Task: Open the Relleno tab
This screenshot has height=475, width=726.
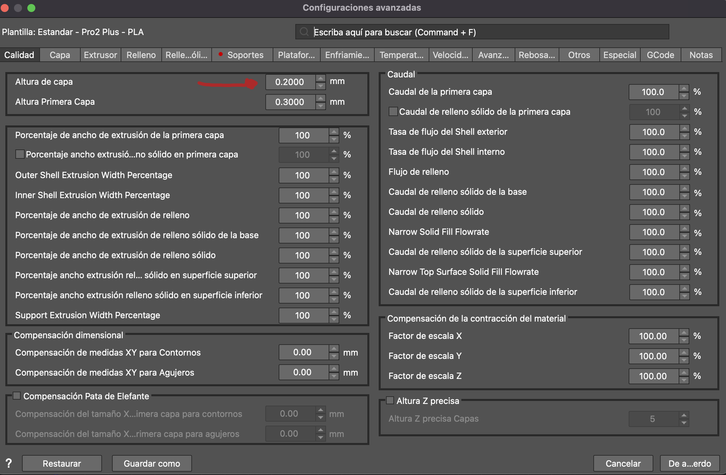Action: pyautogui.click(x=141, y=55)
